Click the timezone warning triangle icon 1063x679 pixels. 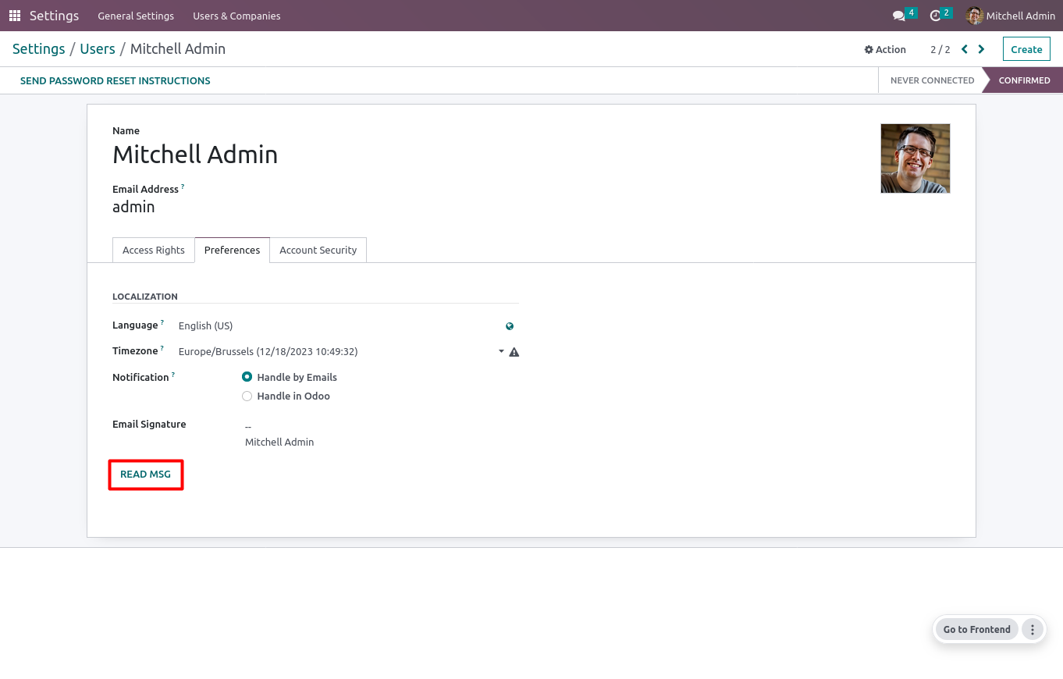(x=514, y=352)
